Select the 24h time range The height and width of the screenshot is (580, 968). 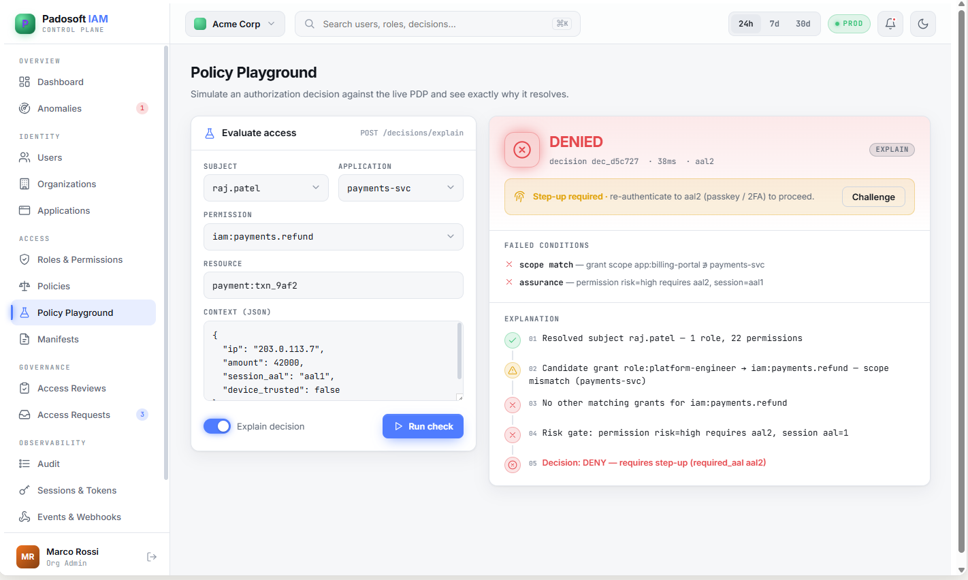pos(746,24)
